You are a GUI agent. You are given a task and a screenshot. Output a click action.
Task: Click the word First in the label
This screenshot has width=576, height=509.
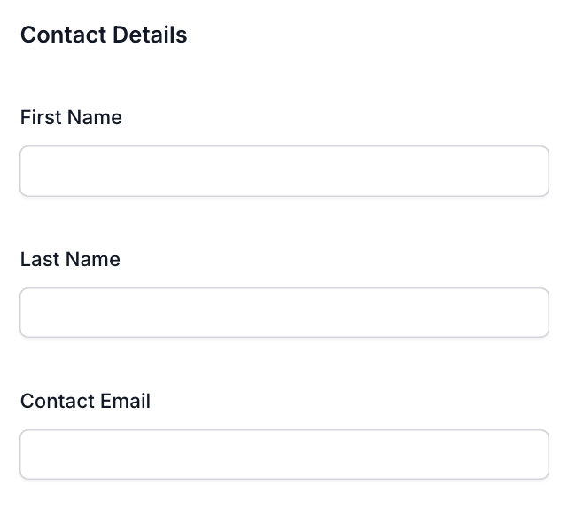(41, 117)
